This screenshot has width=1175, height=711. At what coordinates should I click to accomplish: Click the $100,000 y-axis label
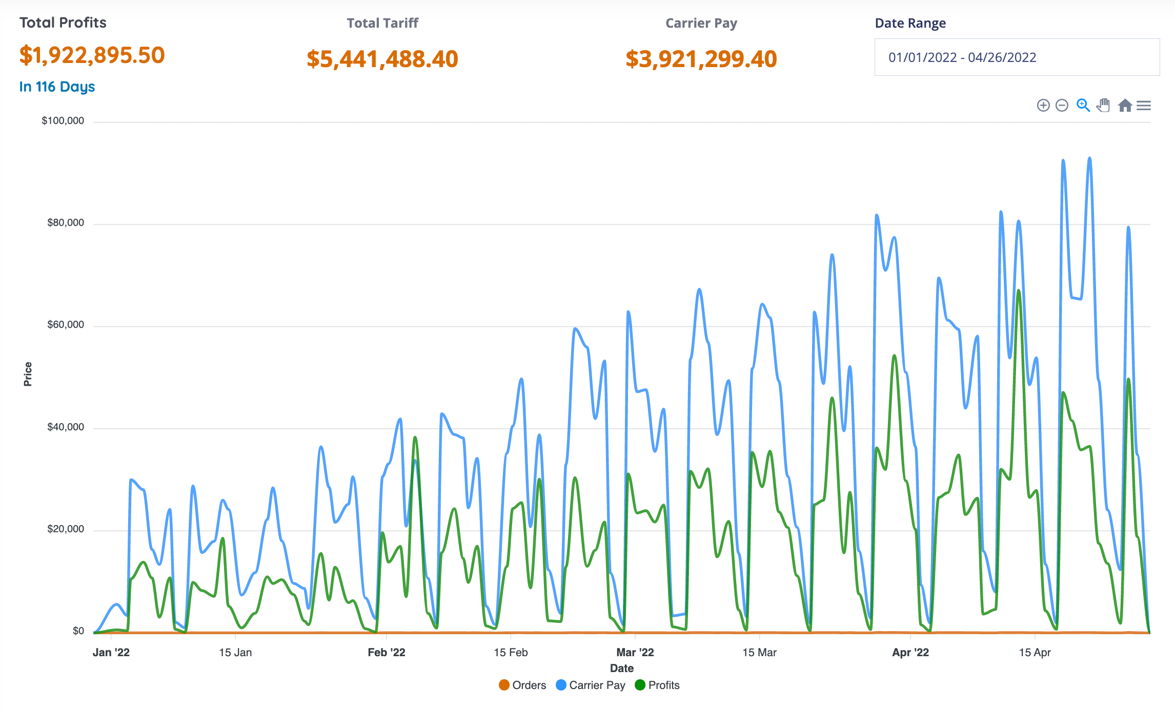coord(63,121)
